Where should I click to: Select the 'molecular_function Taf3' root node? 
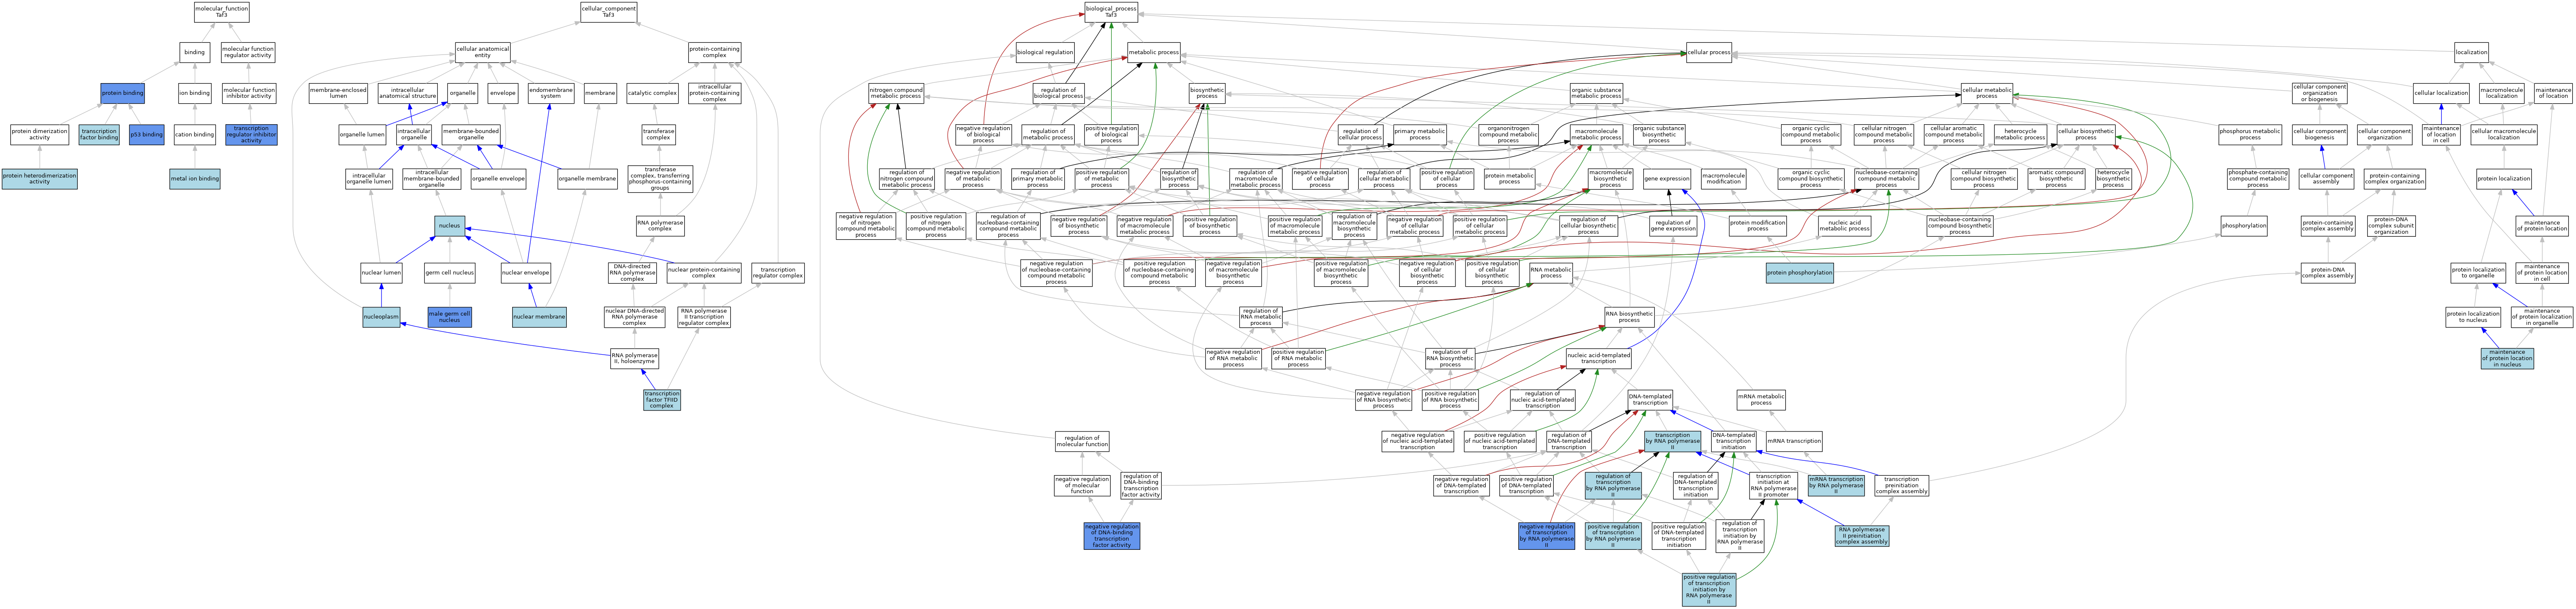221,12
